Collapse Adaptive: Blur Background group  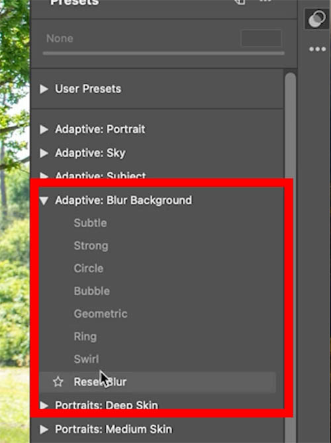coord(44,201)
